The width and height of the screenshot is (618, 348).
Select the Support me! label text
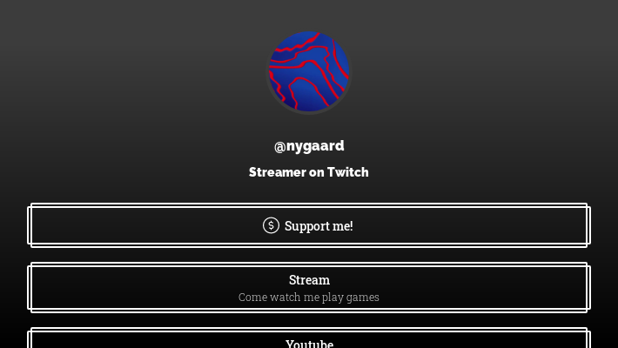point(319,226)
